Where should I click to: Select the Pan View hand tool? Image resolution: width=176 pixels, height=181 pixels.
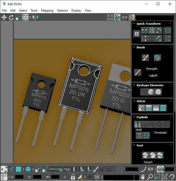tap(143, 177)
